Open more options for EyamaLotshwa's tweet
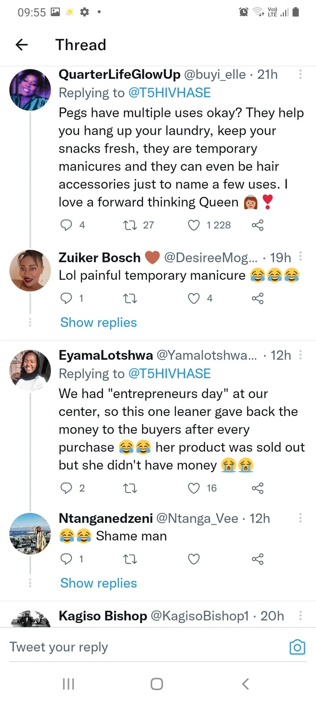The height and width of the screenshot is (703, 316). (300, 355)
